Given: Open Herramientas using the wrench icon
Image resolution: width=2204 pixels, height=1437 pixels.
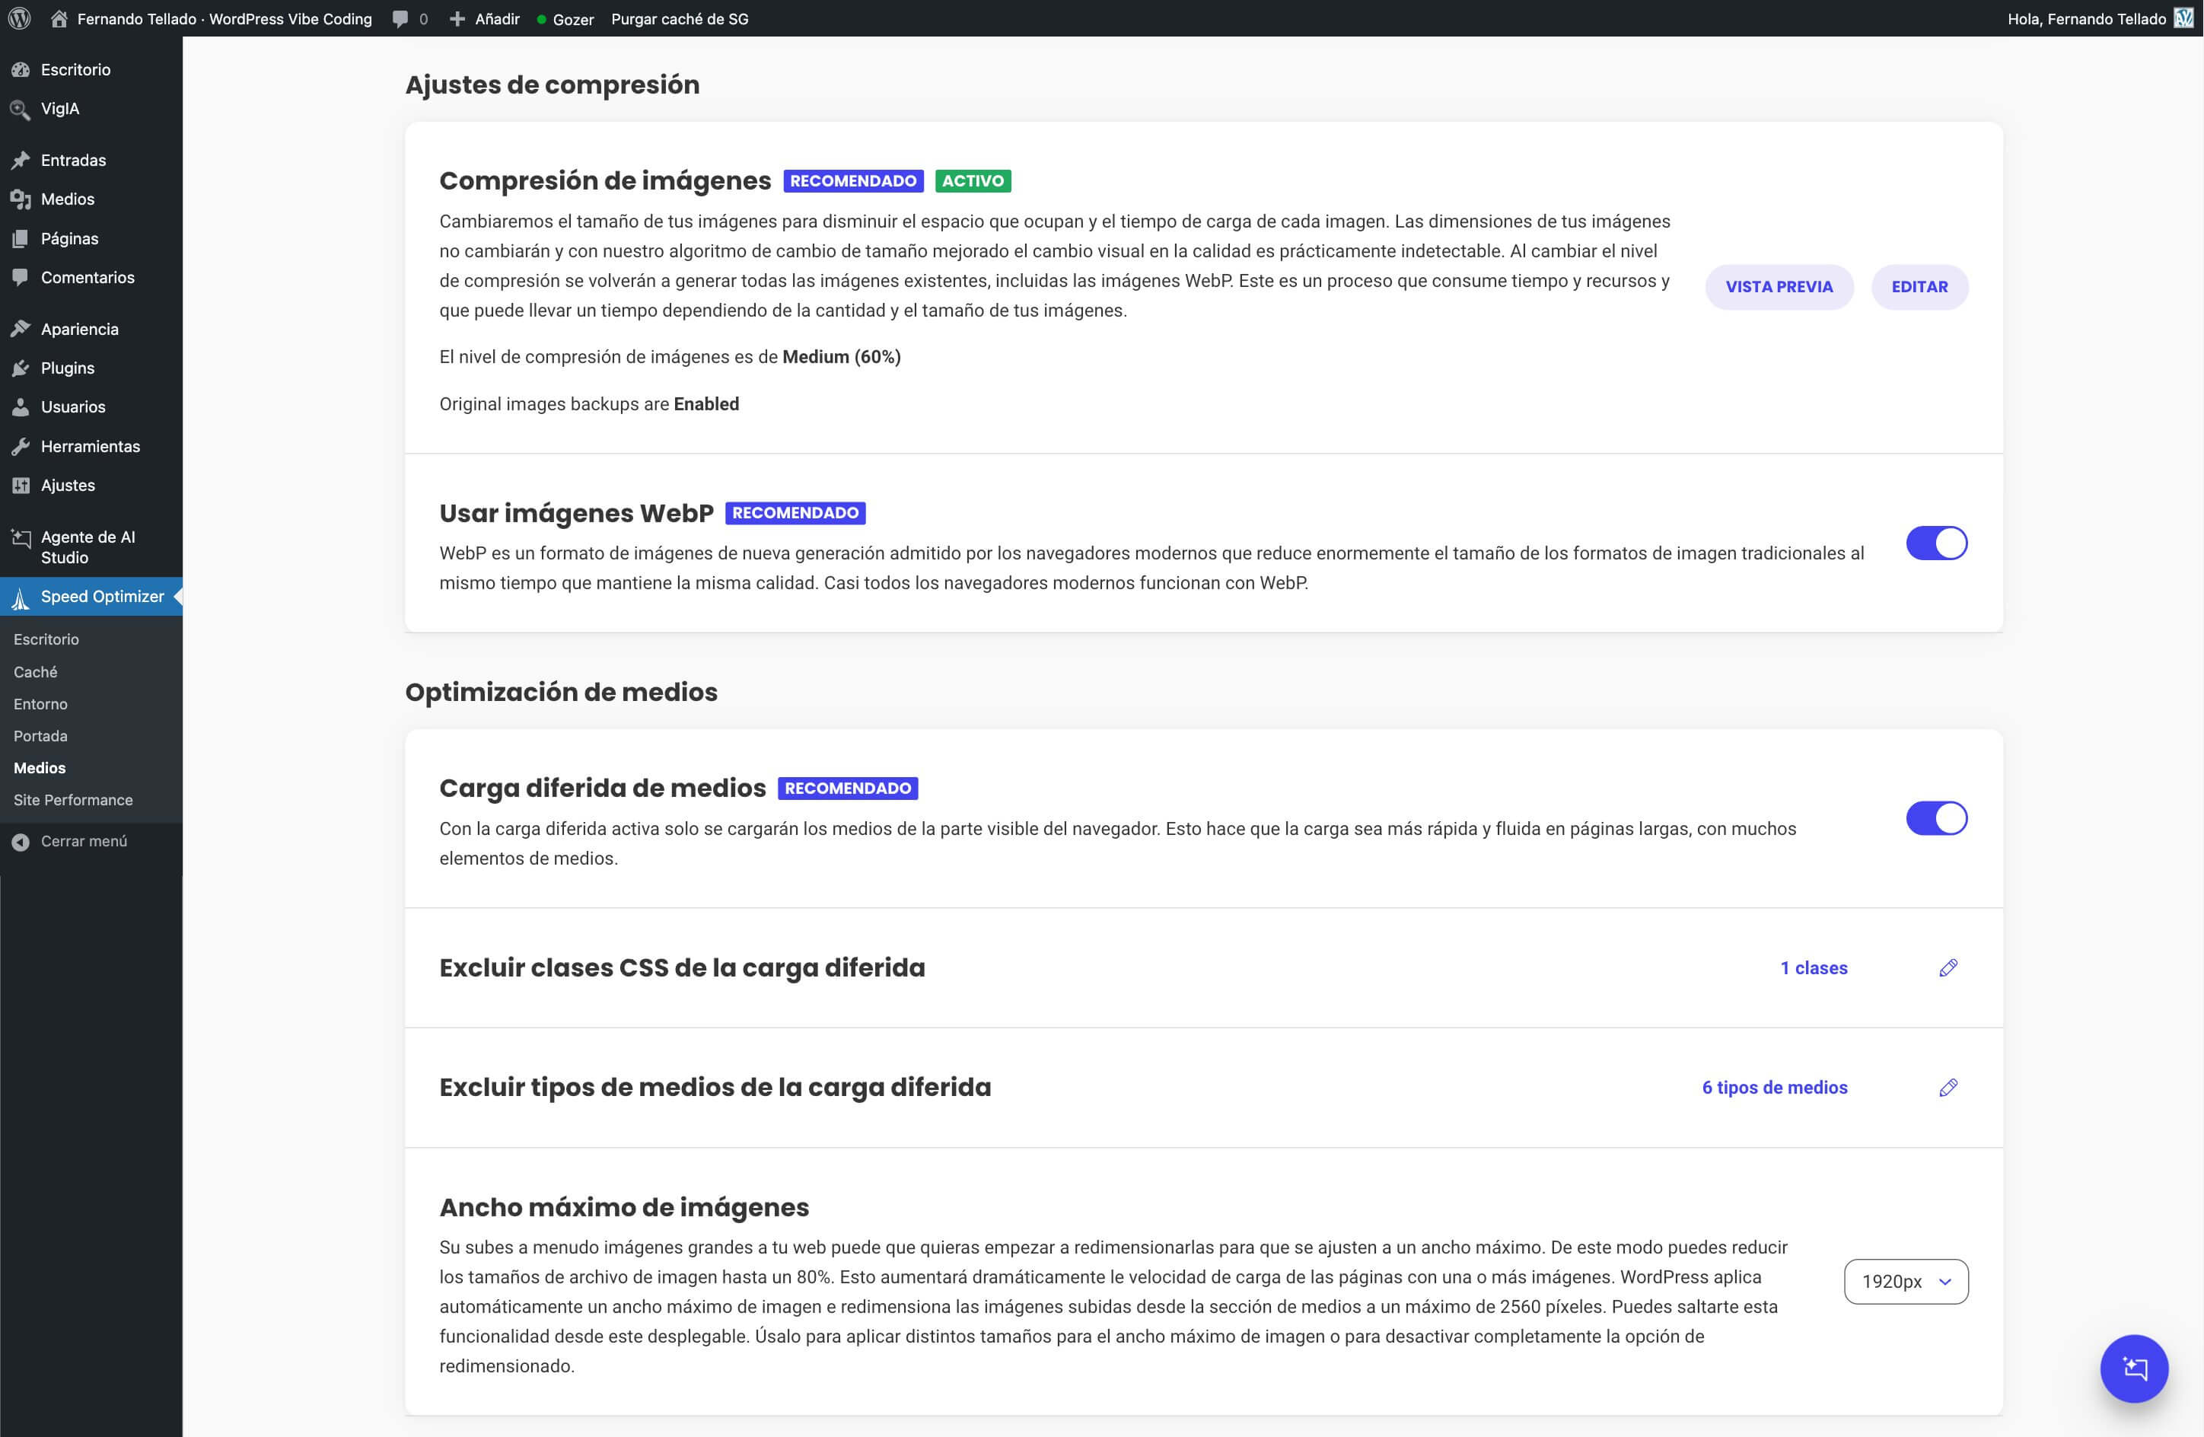Looking at the screenshot, I should click(x=21, y=446).
